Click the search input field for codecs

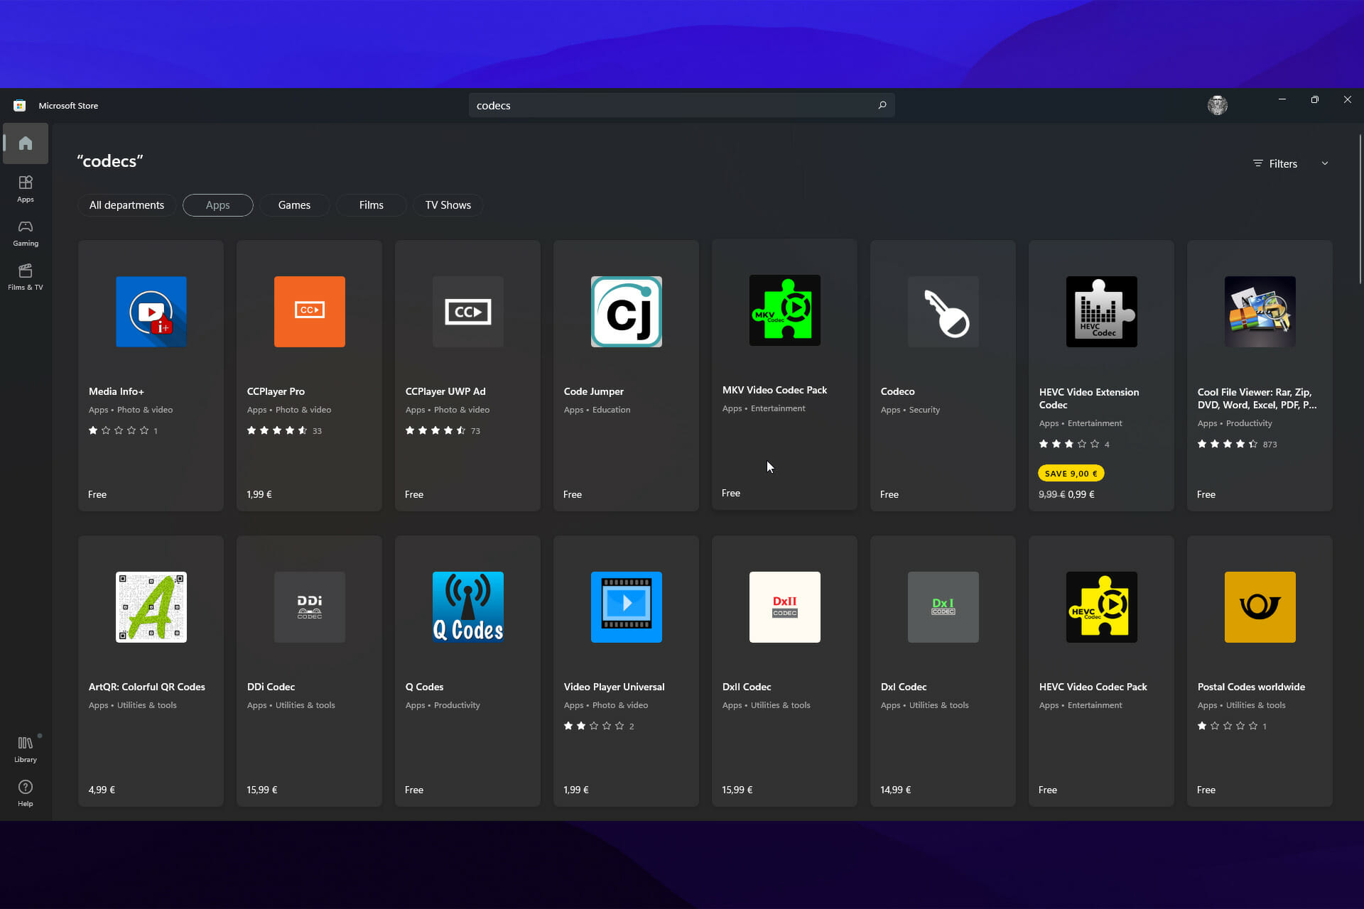click(x=682, y=106)
